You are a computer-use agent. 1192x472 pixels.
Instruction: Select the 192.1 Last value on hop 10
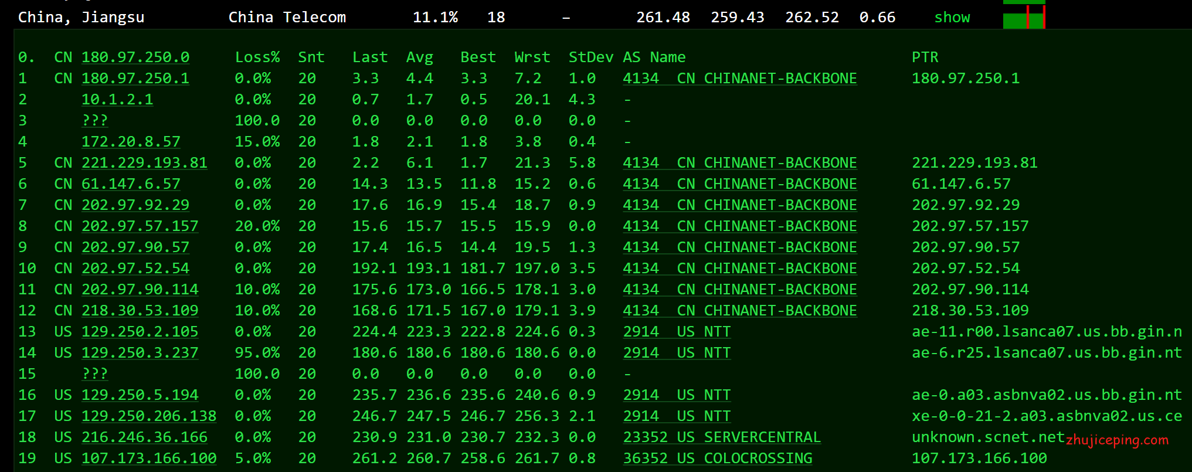375,269
